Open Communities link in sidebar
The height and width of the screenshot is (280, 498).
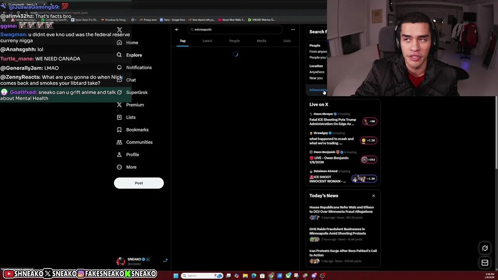pos(139,142)
